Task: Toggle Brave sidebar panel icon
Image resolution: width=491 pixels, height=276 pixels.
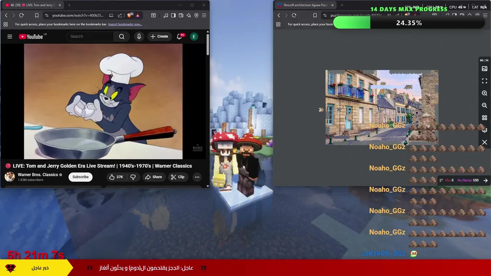Action: tap(173, 15)
